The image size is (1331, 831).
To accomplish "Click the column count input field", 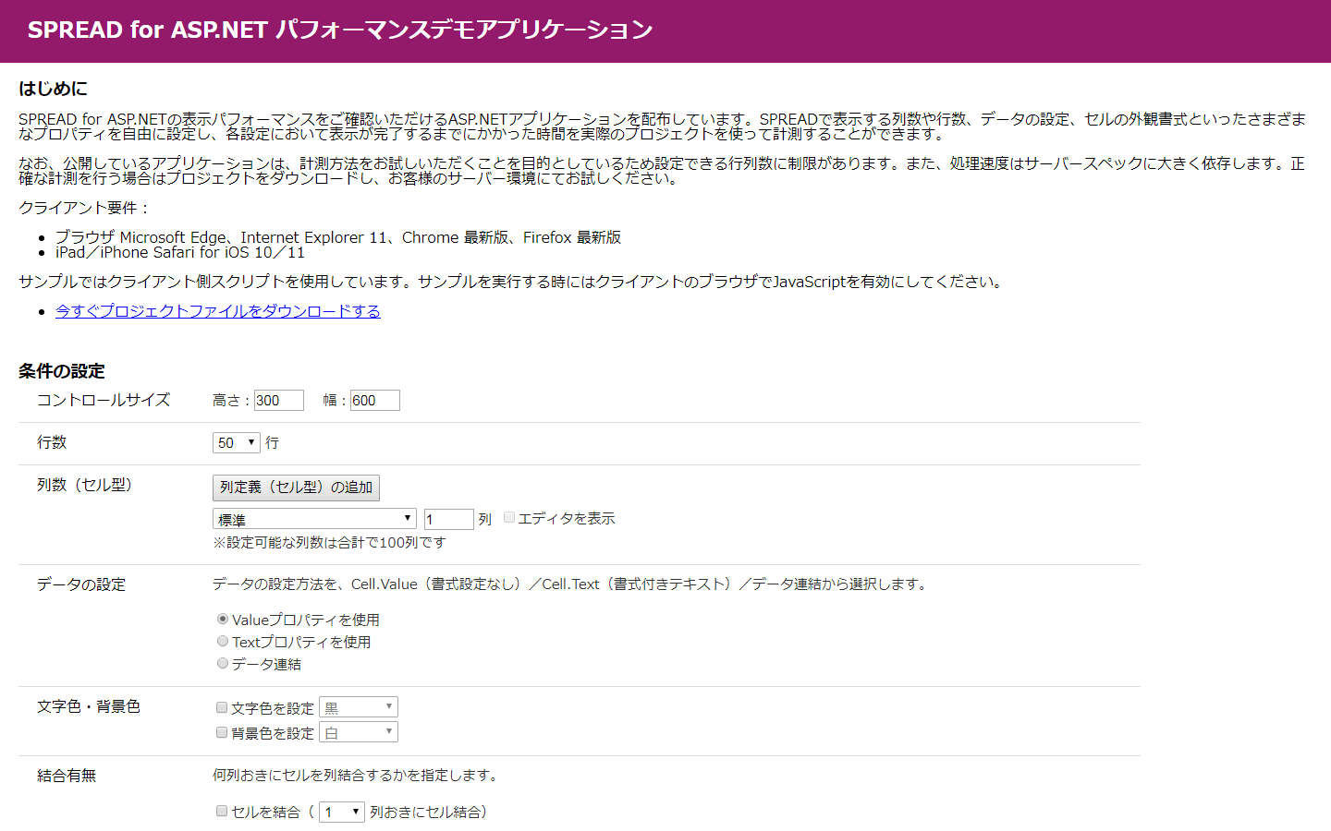I will pos(449,519).
